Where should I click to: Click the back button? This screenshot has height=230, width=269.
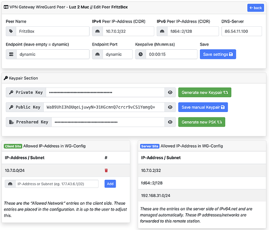[256, 8]
